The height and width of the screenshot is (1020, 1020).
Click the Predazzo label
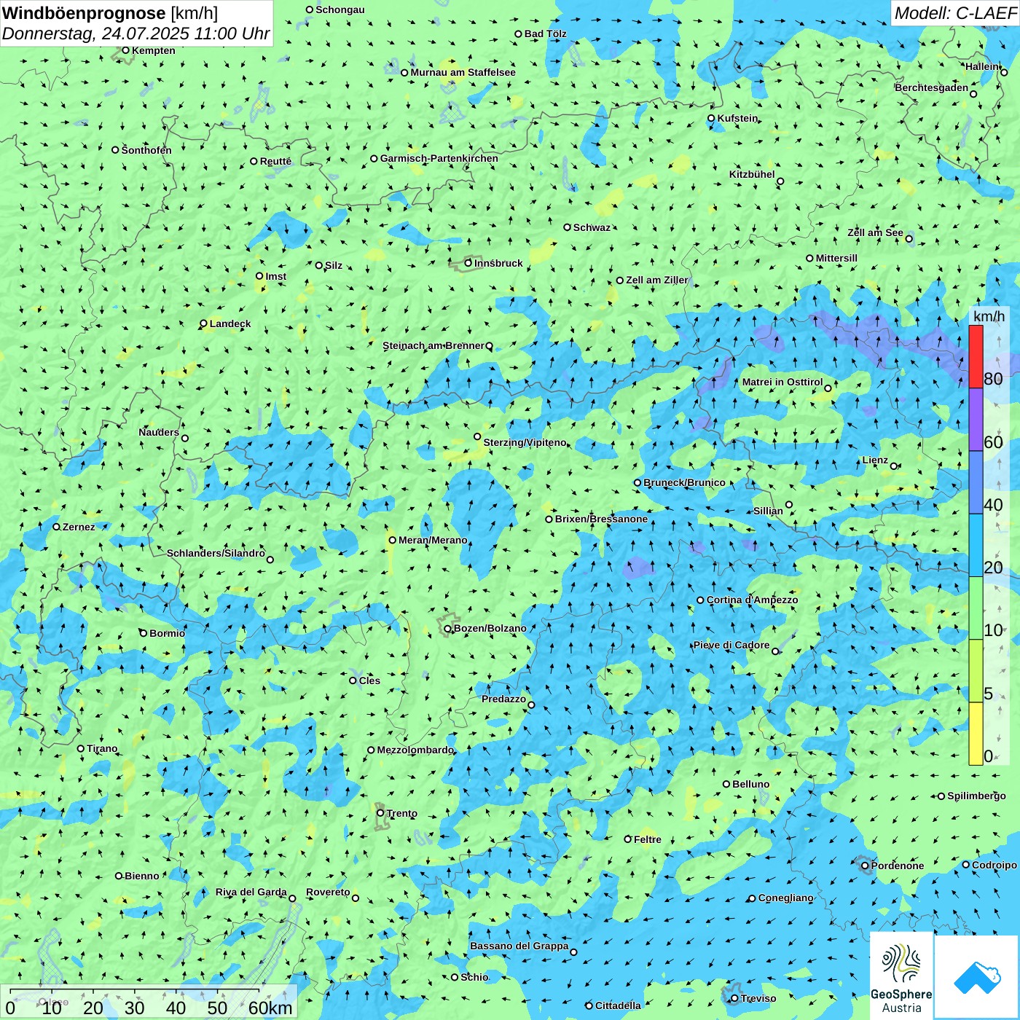504,699
